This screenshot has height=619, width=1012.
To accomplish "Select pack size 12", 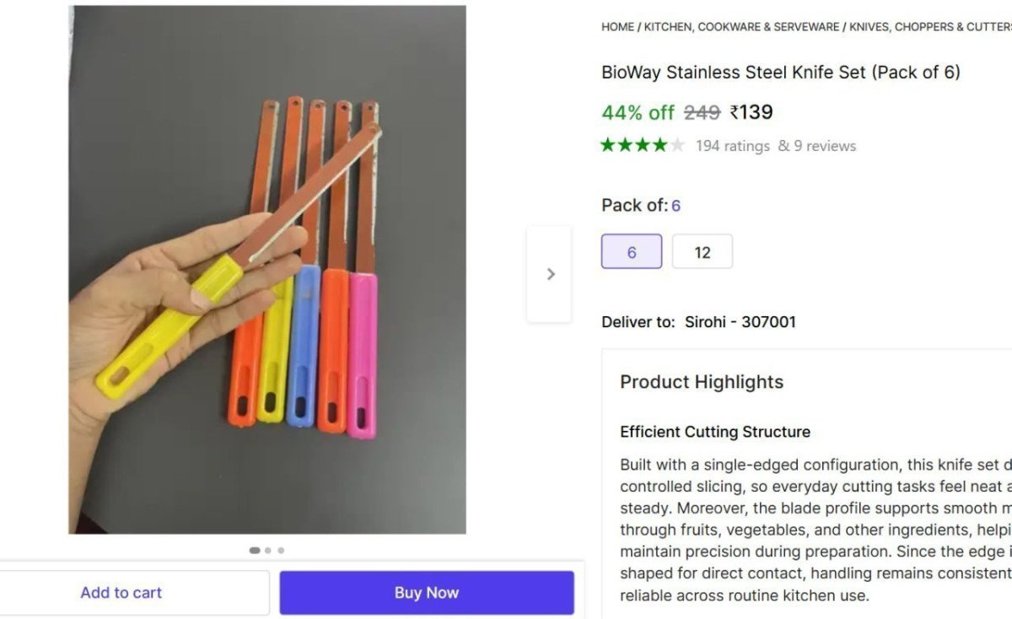I will click(702, 250).
